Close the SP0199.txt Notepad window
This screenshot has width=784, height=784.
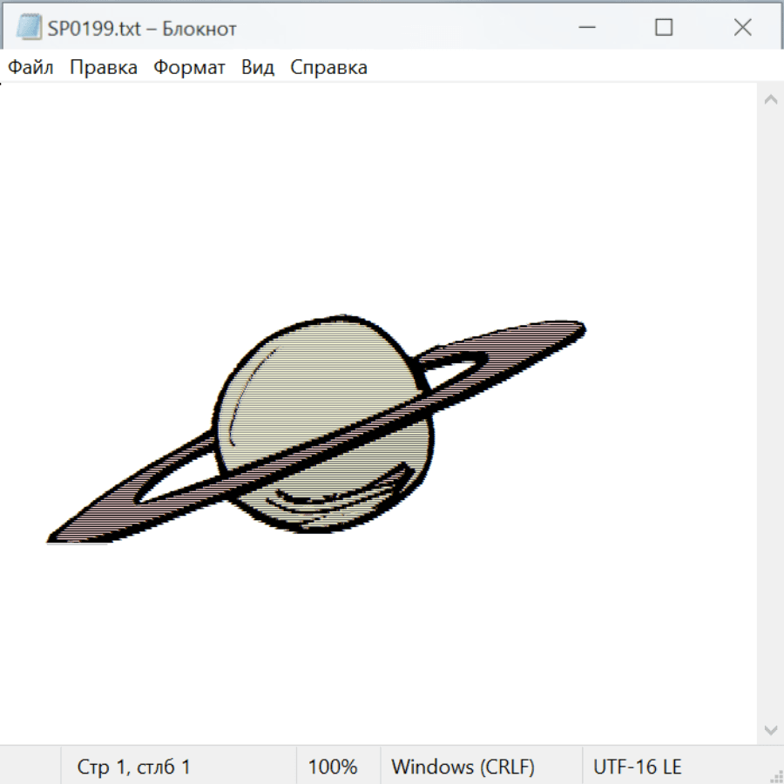(x=742, y=28)
